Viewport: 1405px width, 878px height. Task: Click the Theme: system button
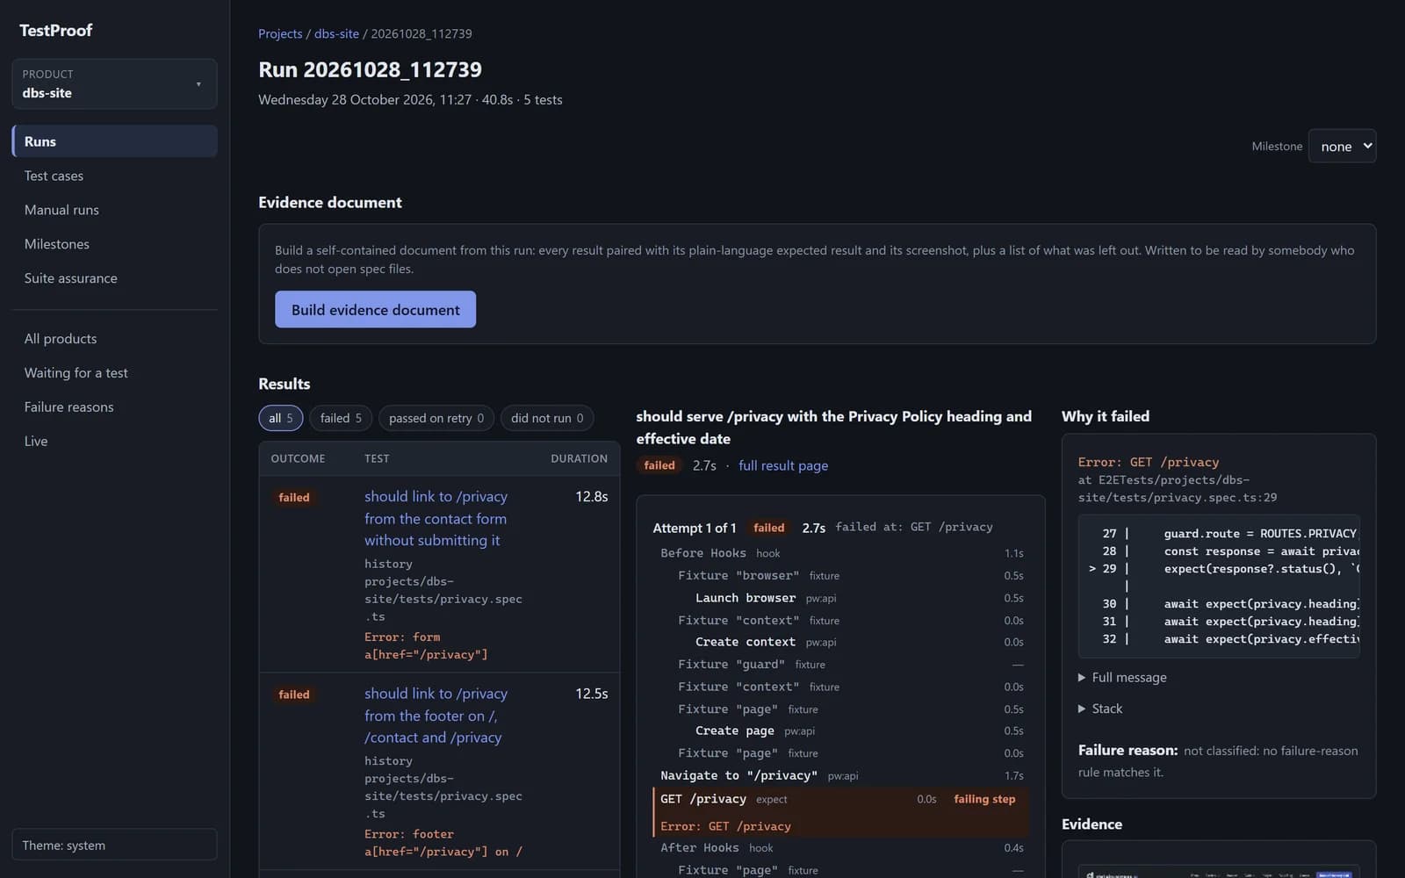point(114,845)
